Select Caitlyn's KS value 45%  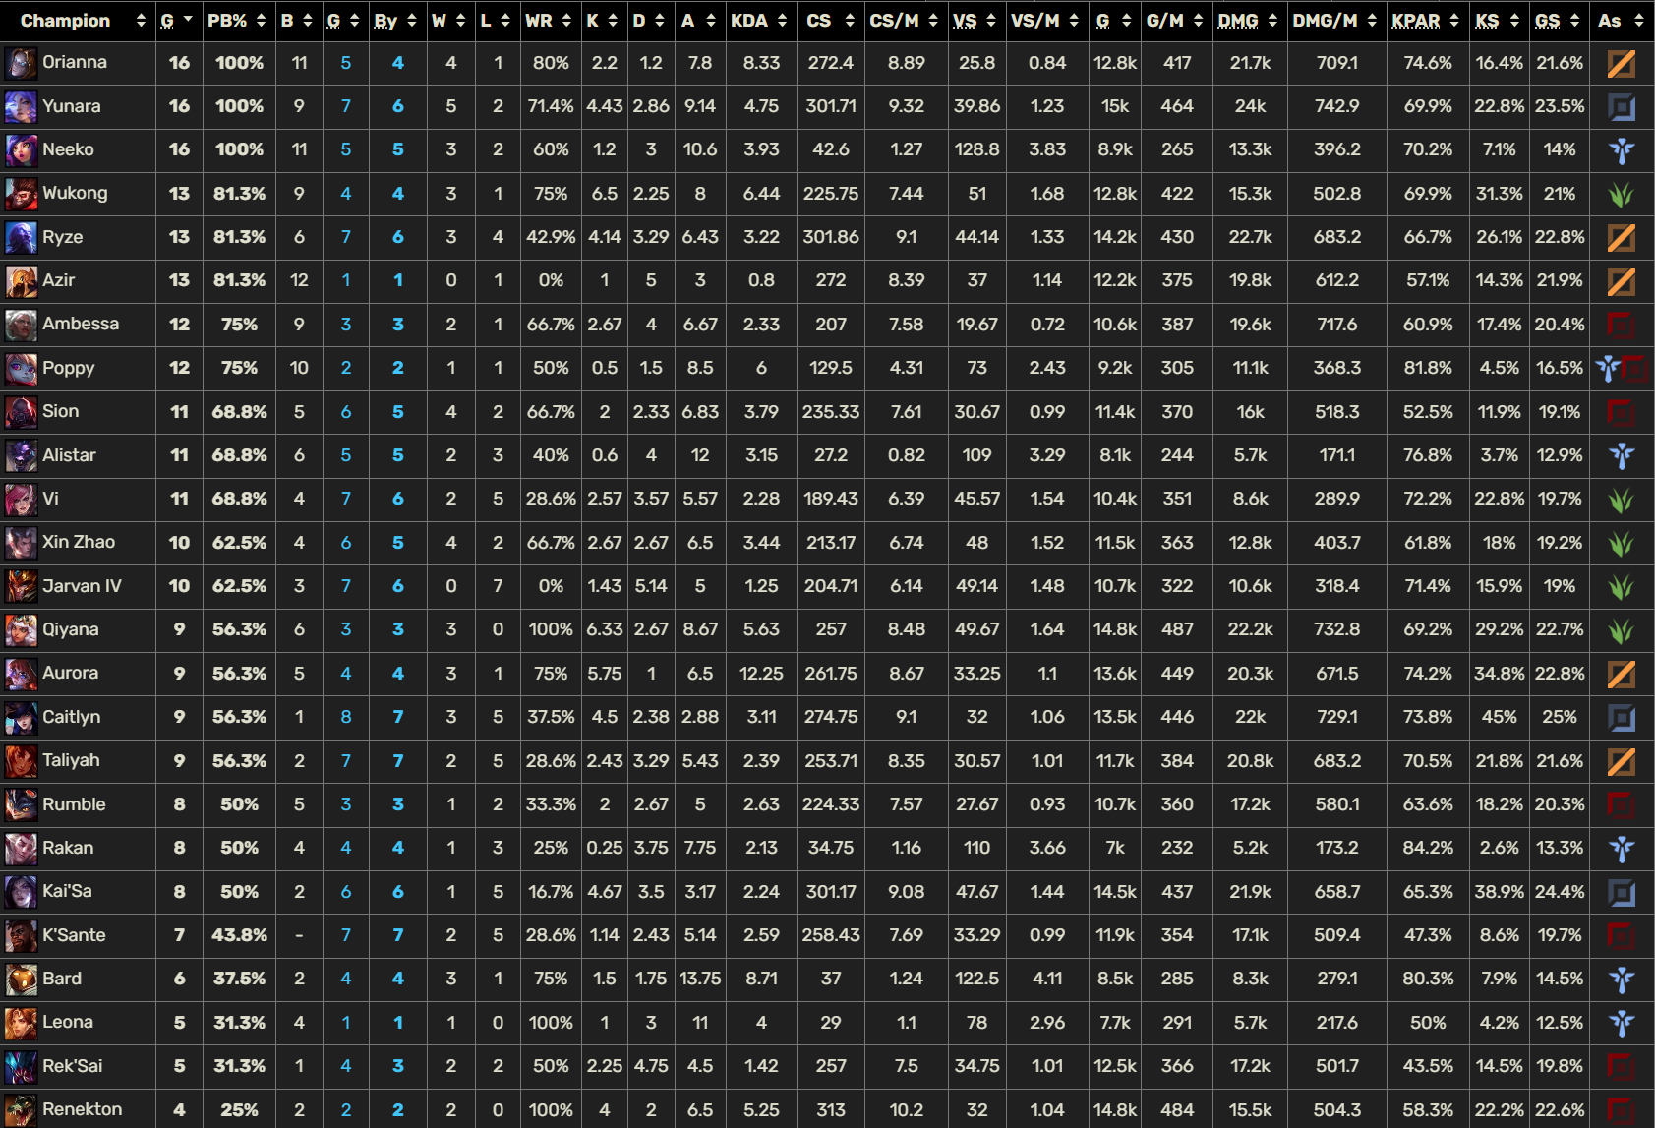(1499, 717)
